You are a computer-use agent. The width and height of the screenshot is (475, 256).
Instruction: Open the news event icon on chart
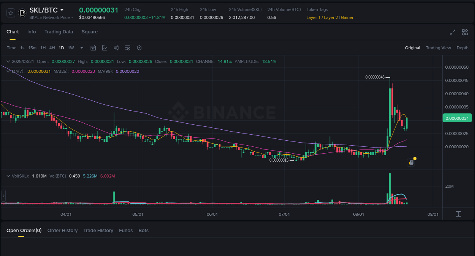[411, 163]
